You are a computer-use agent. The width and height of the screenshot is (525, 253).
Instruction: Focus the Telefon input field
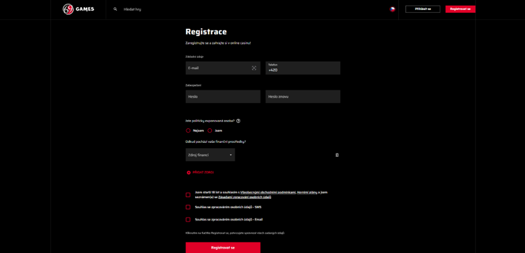[x=303, y=68]
